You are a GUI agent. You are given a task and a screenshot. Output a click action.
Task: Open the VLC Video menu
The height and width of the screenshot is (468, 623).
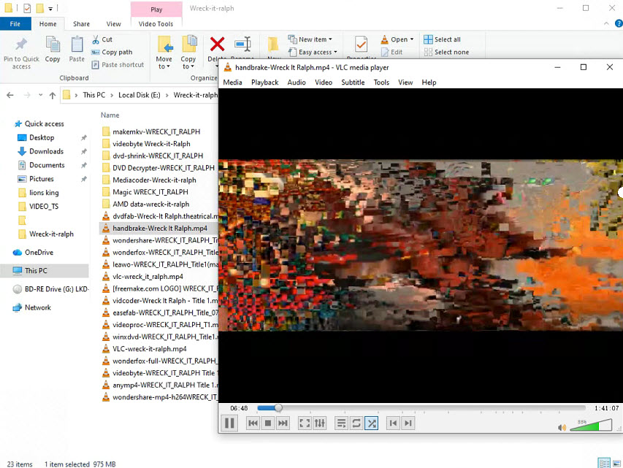(x=324, y=83)
